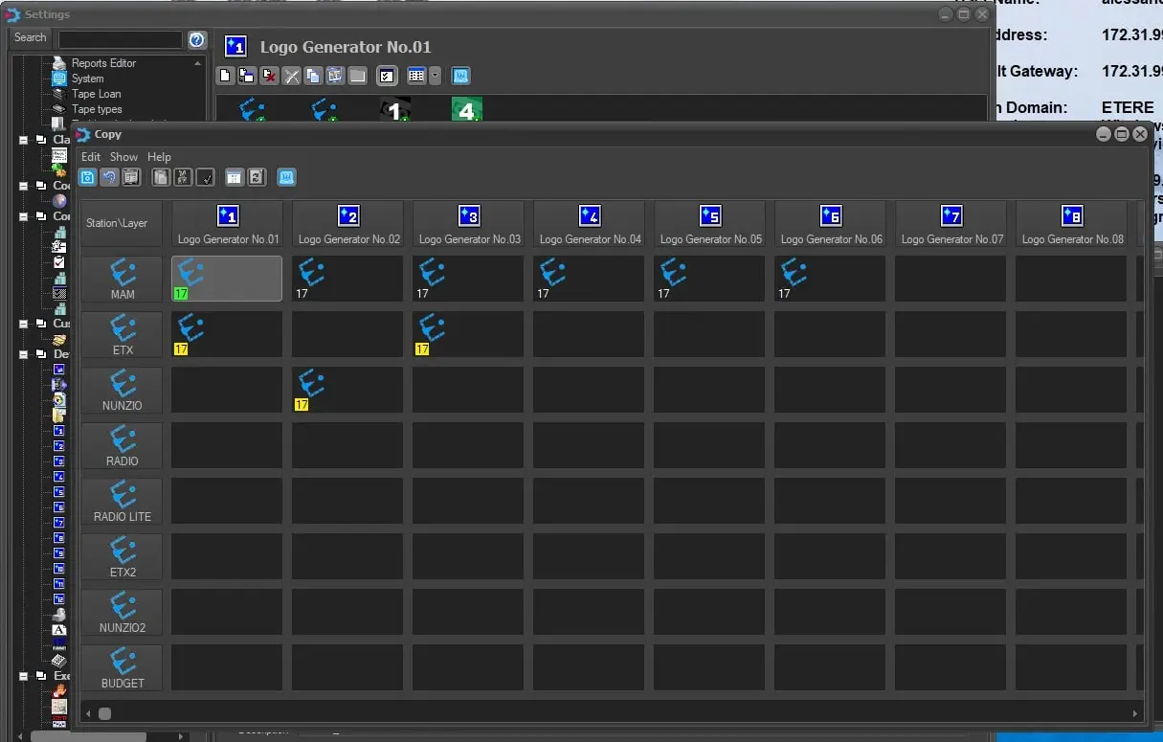Click the Undo icon in Copy toolbar

pos(109,177)
